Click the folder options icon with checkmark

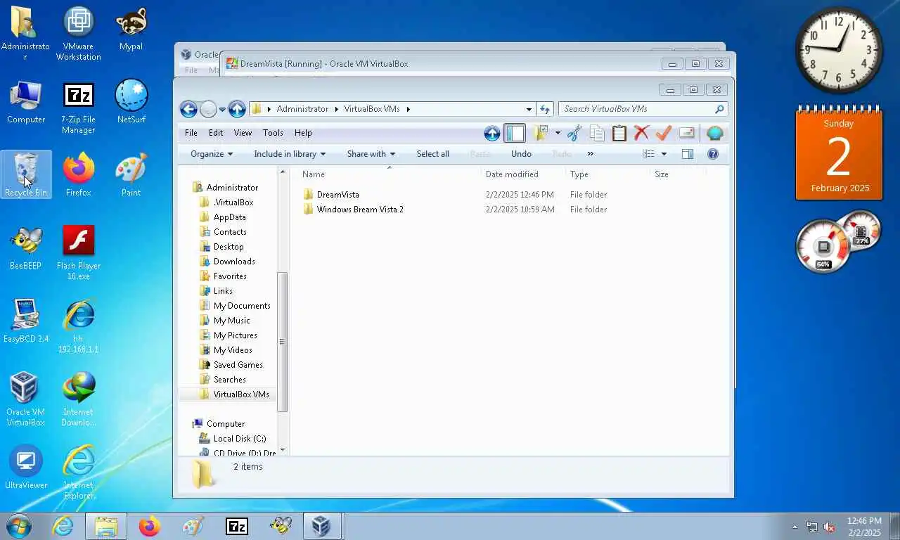click(541, 133)
